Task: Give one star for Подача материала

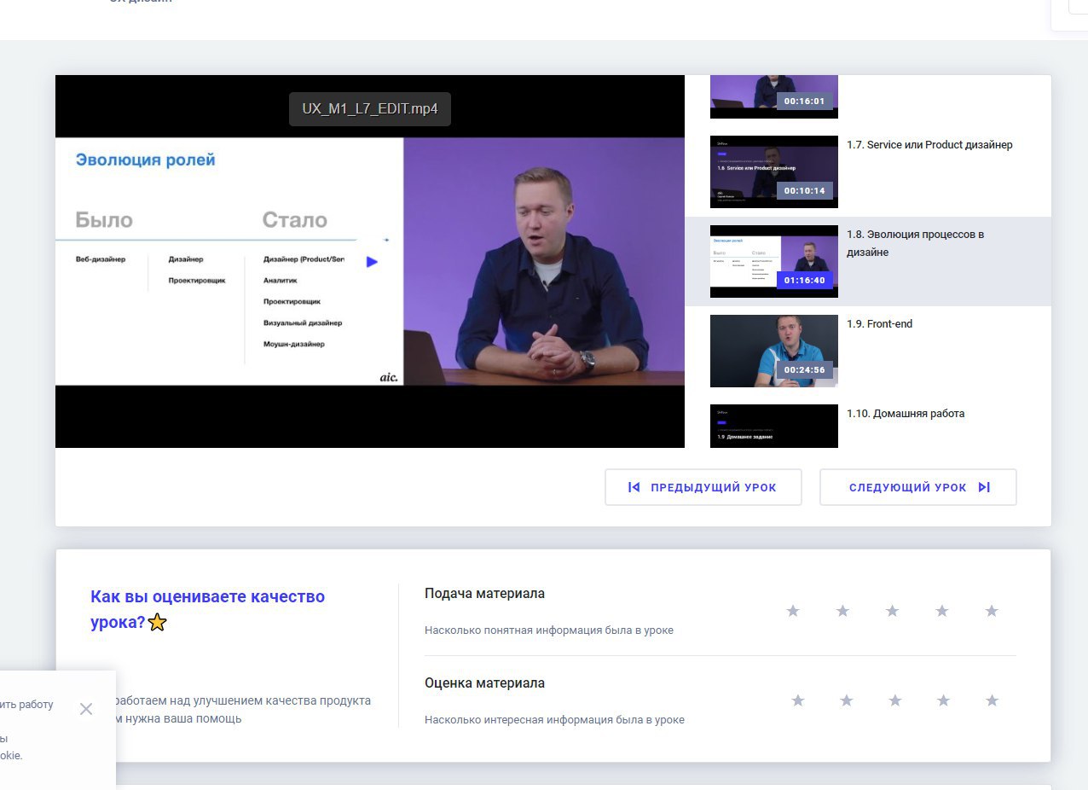Action: click(x=793, y=611)
